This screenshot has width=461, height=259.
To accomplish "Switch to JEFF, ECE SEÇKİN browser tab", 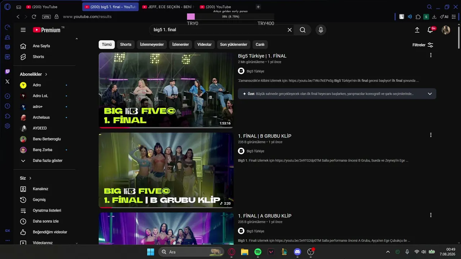I will pyautogui.click(x=168, y=7).
